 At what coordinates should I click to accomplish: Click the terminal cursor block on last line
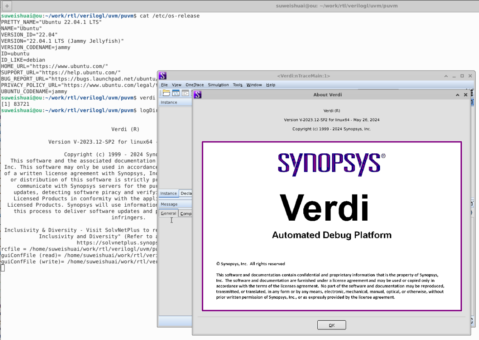point(3,268)
